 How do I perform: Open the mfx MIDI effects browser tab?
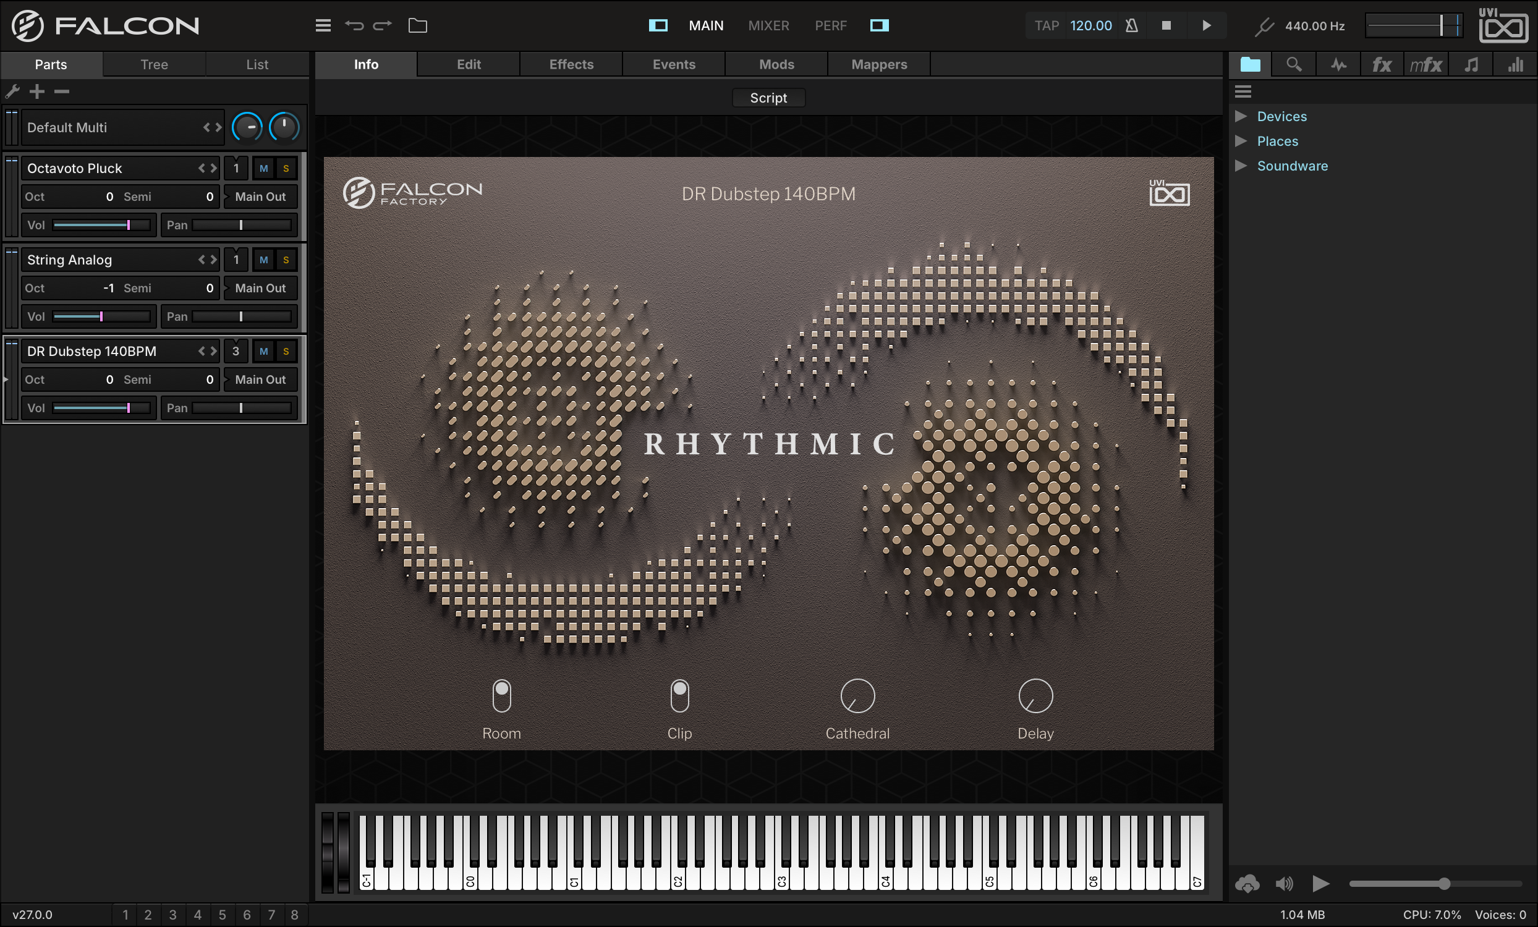[1425, 64]
